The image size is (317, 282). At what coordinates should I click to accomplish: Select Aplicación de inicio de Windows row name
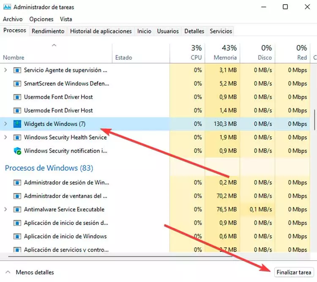pos(65,236)
